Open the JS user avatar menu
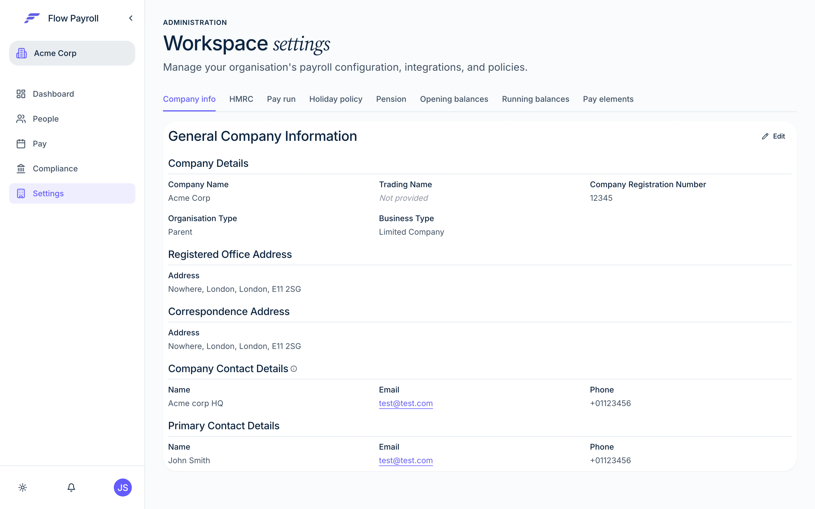The width and height of the screenshot is (815, 509). coord(123,488)
